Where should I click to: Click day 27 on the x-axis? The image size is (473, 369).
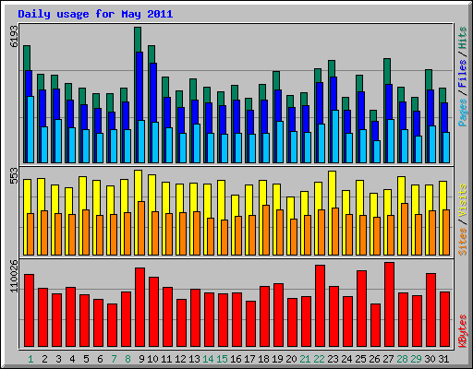pyautogui.click(x=388, y=359)
